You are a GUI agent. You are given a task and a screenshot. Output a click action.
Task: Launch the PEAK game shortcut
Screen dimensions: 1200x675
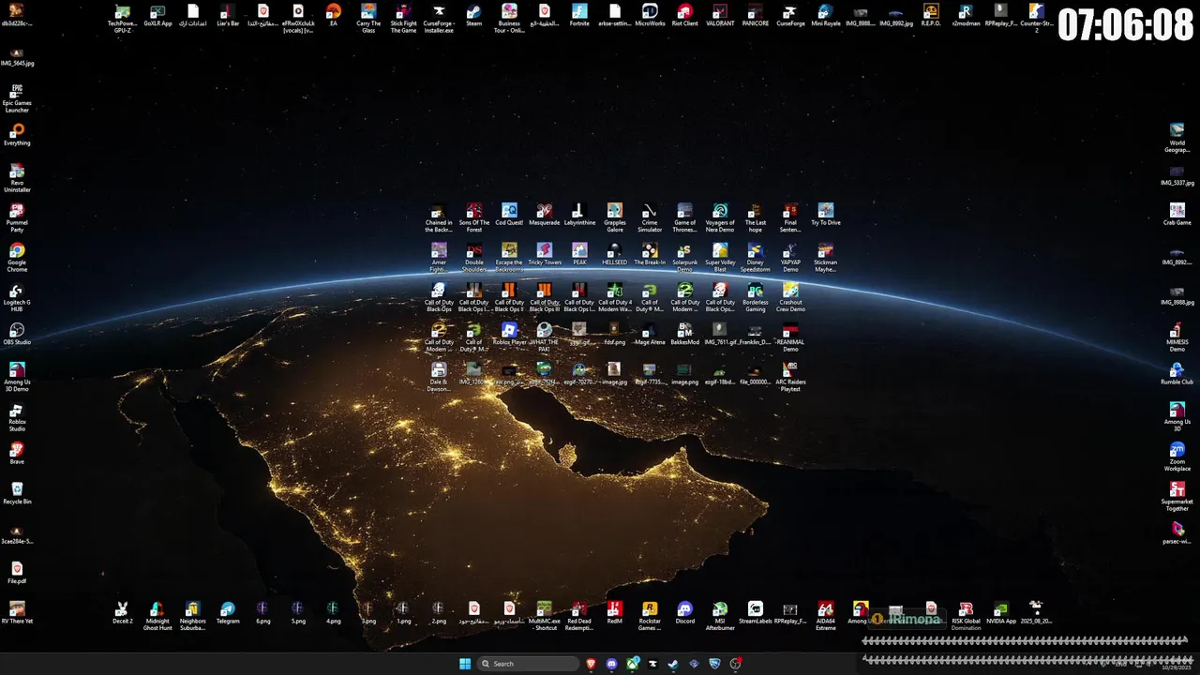click(579, 254)
